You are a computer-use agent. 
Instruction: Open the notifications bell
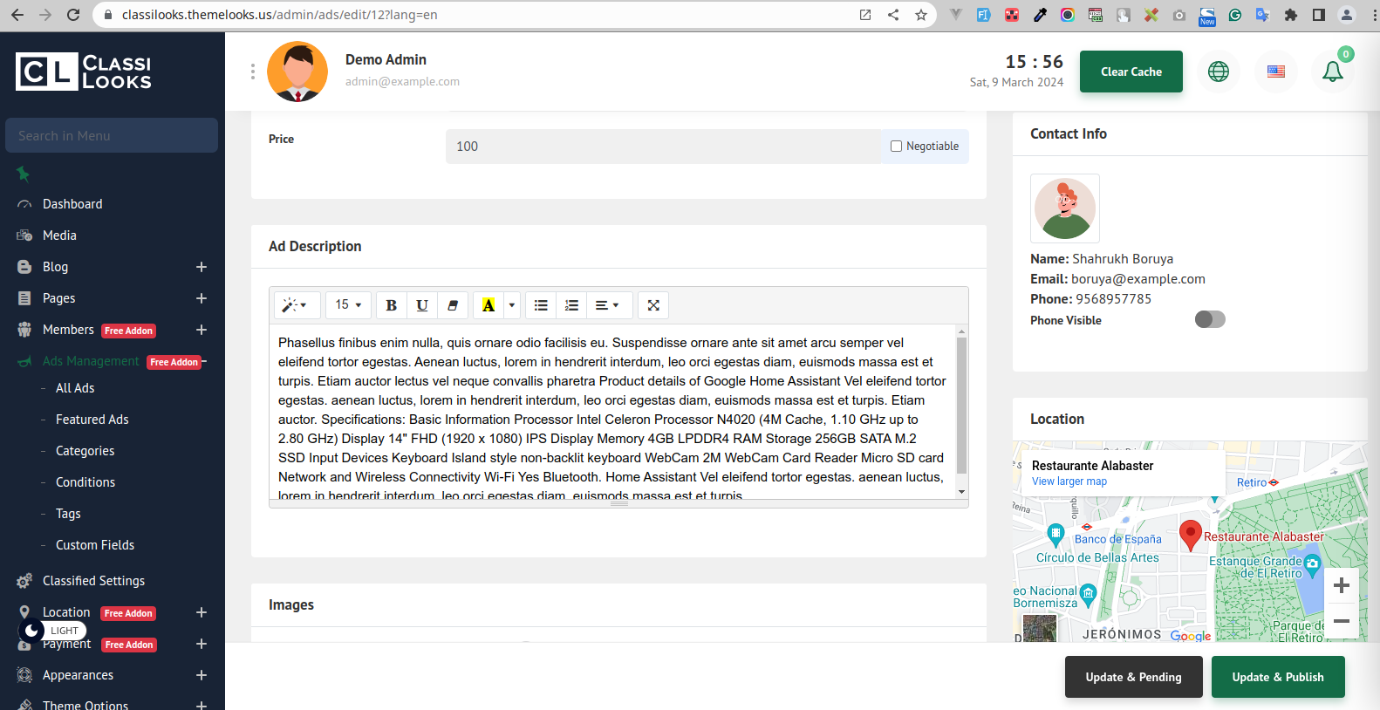pyautogui.click(x=1332, y=72)
